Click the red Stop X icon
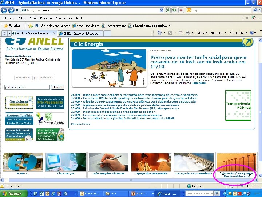 coord(181,10)
